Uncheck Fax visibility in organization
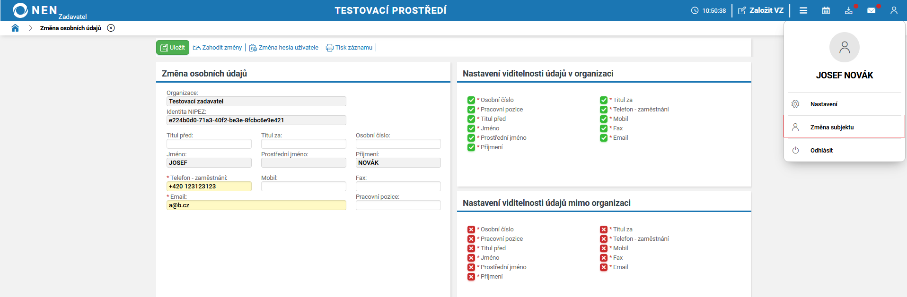The image size is (907, 297). pos(604,128)
